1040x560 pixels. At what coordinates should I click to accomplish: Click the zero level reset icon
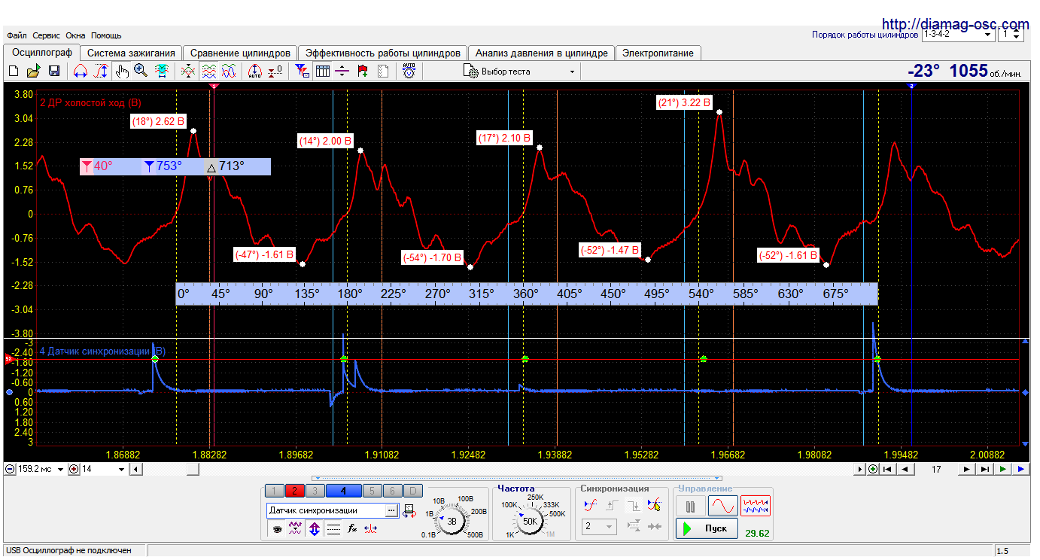[275, 72]
